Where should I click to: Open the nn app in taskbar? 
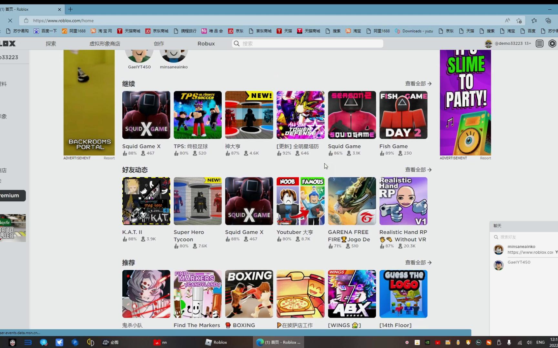(160, 342)
